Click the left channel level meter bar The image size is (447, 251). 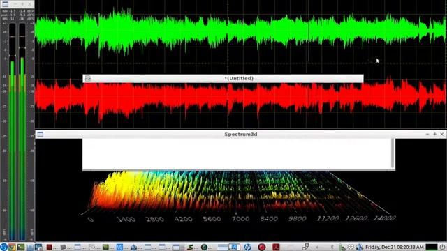click(13, 132)
